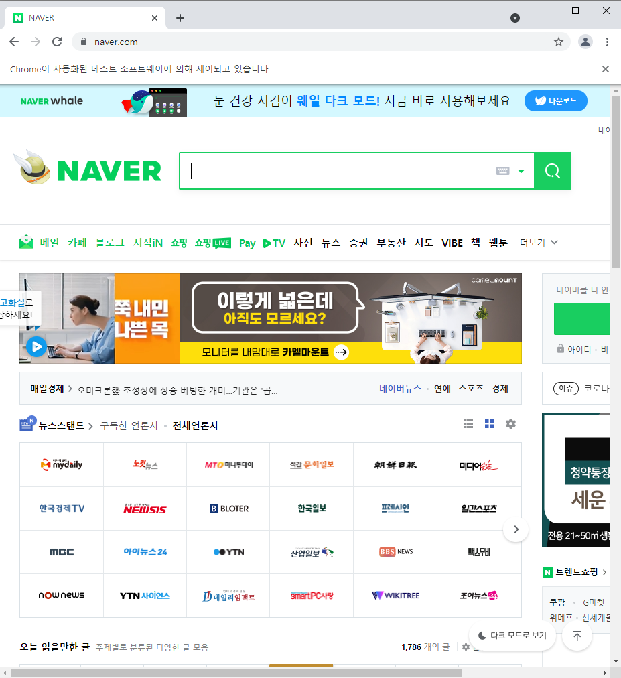Open the 뉴스스탠드 icon
621x678 pixels.
[27, 423]
